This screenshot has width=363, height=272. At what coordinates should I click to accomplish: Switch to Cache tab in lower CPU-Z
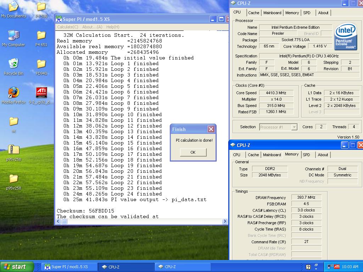253,155
